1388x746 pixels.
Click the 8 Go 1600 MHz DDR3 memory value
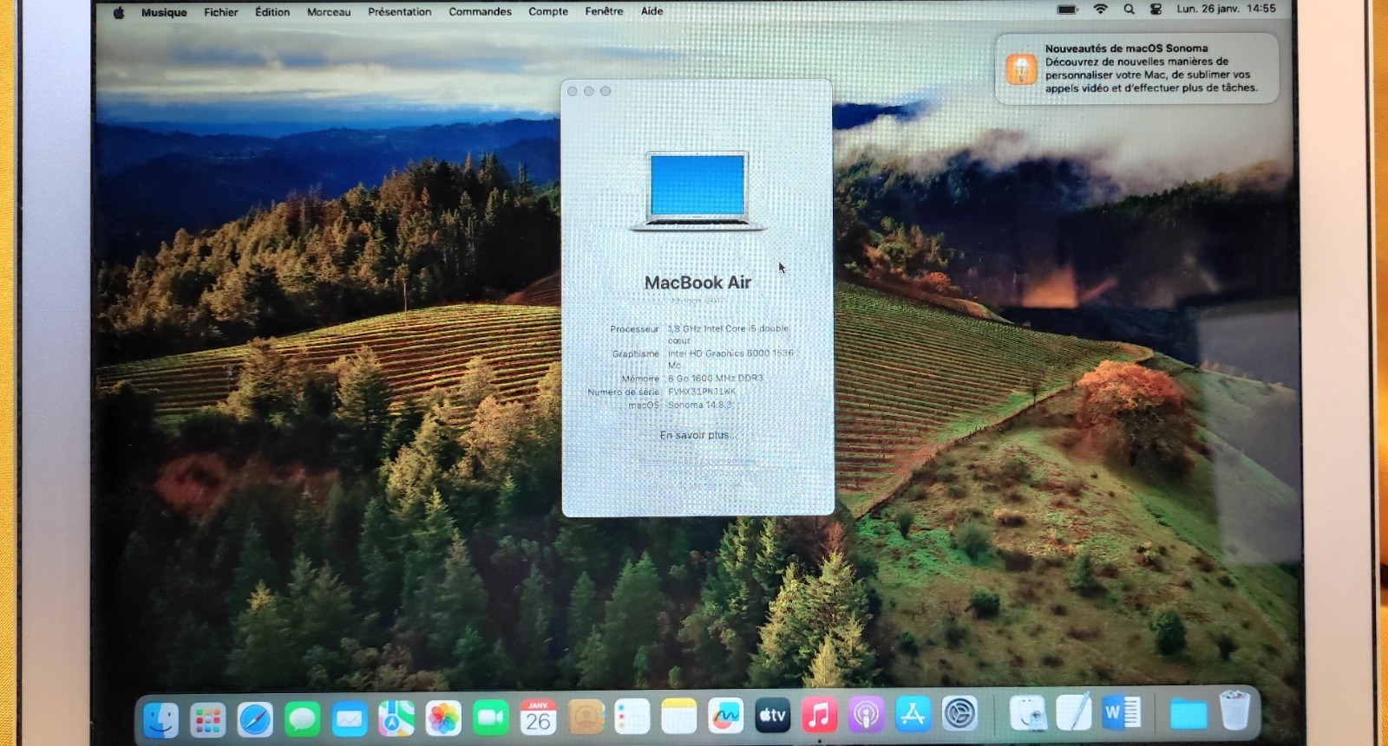tap(716, 379)
